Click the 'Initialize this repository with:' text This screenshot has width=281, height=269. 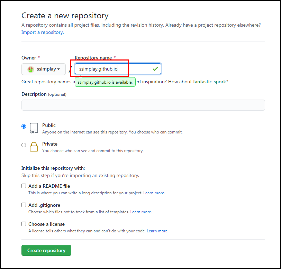(53, 168)
